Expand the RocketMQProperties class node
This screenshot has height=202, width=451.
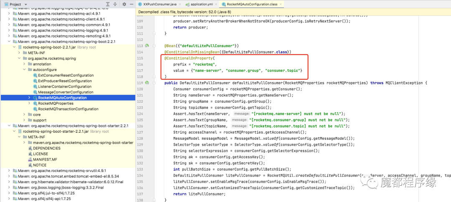[29, 103]
